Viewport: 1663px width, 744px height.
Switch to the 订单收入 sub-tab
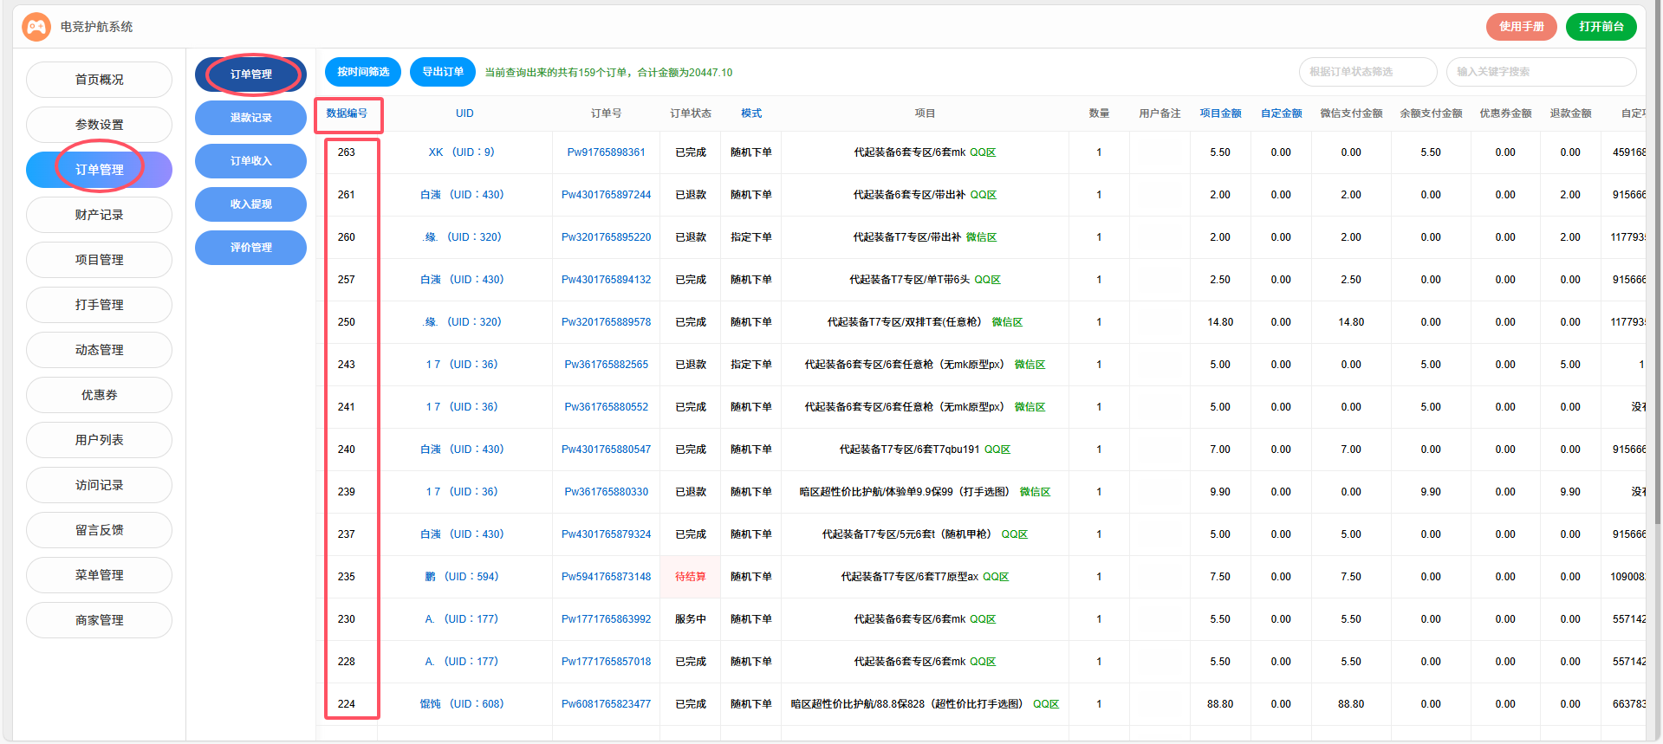(250, 161)
